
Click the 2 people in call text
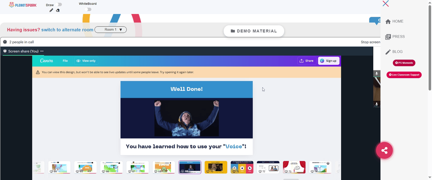[22, 42]
